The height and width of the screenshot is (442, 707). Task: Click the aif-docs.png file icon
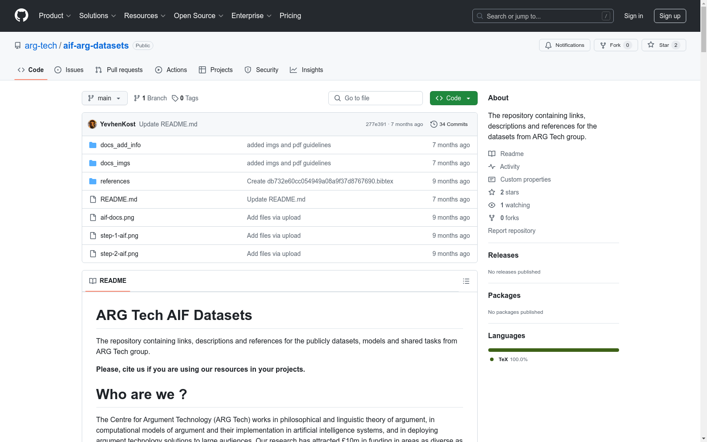[x=93, y=217]
